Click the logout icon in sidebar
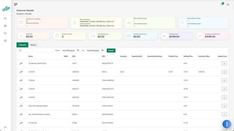Image resolution: width=234 pixels, height=131 pixels. [x=5, y=127]
